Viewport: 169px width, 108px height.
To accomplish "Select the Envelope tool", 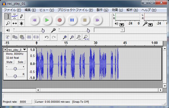I will pyautogui.click(x=15, y=17).
